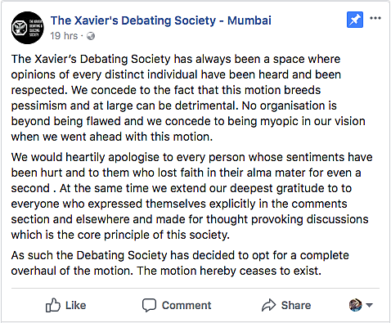Click the speech bubble Comment icon
Image resolution: width=391 pixels, height=323 pixels.
[149, 305]
